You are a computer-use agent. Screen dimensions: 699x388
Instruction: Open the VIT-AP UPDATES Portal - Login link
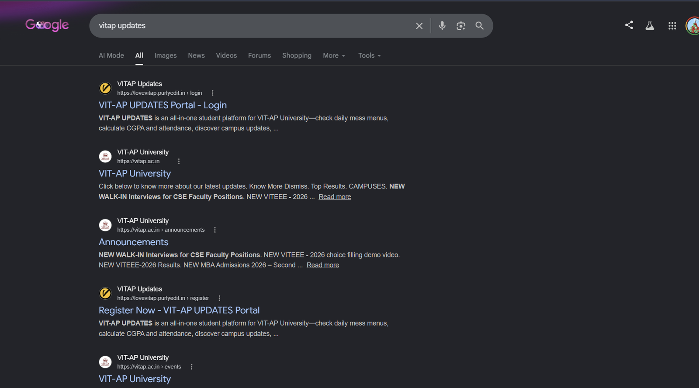[163, 105]
